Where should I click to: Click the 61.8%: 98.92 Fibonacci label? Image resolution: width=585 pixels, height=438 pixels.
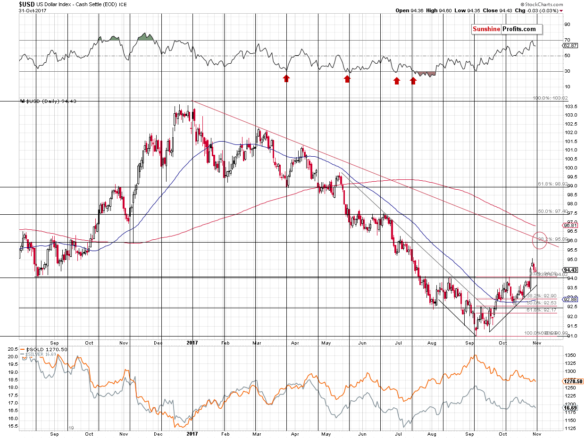point(552,185)
